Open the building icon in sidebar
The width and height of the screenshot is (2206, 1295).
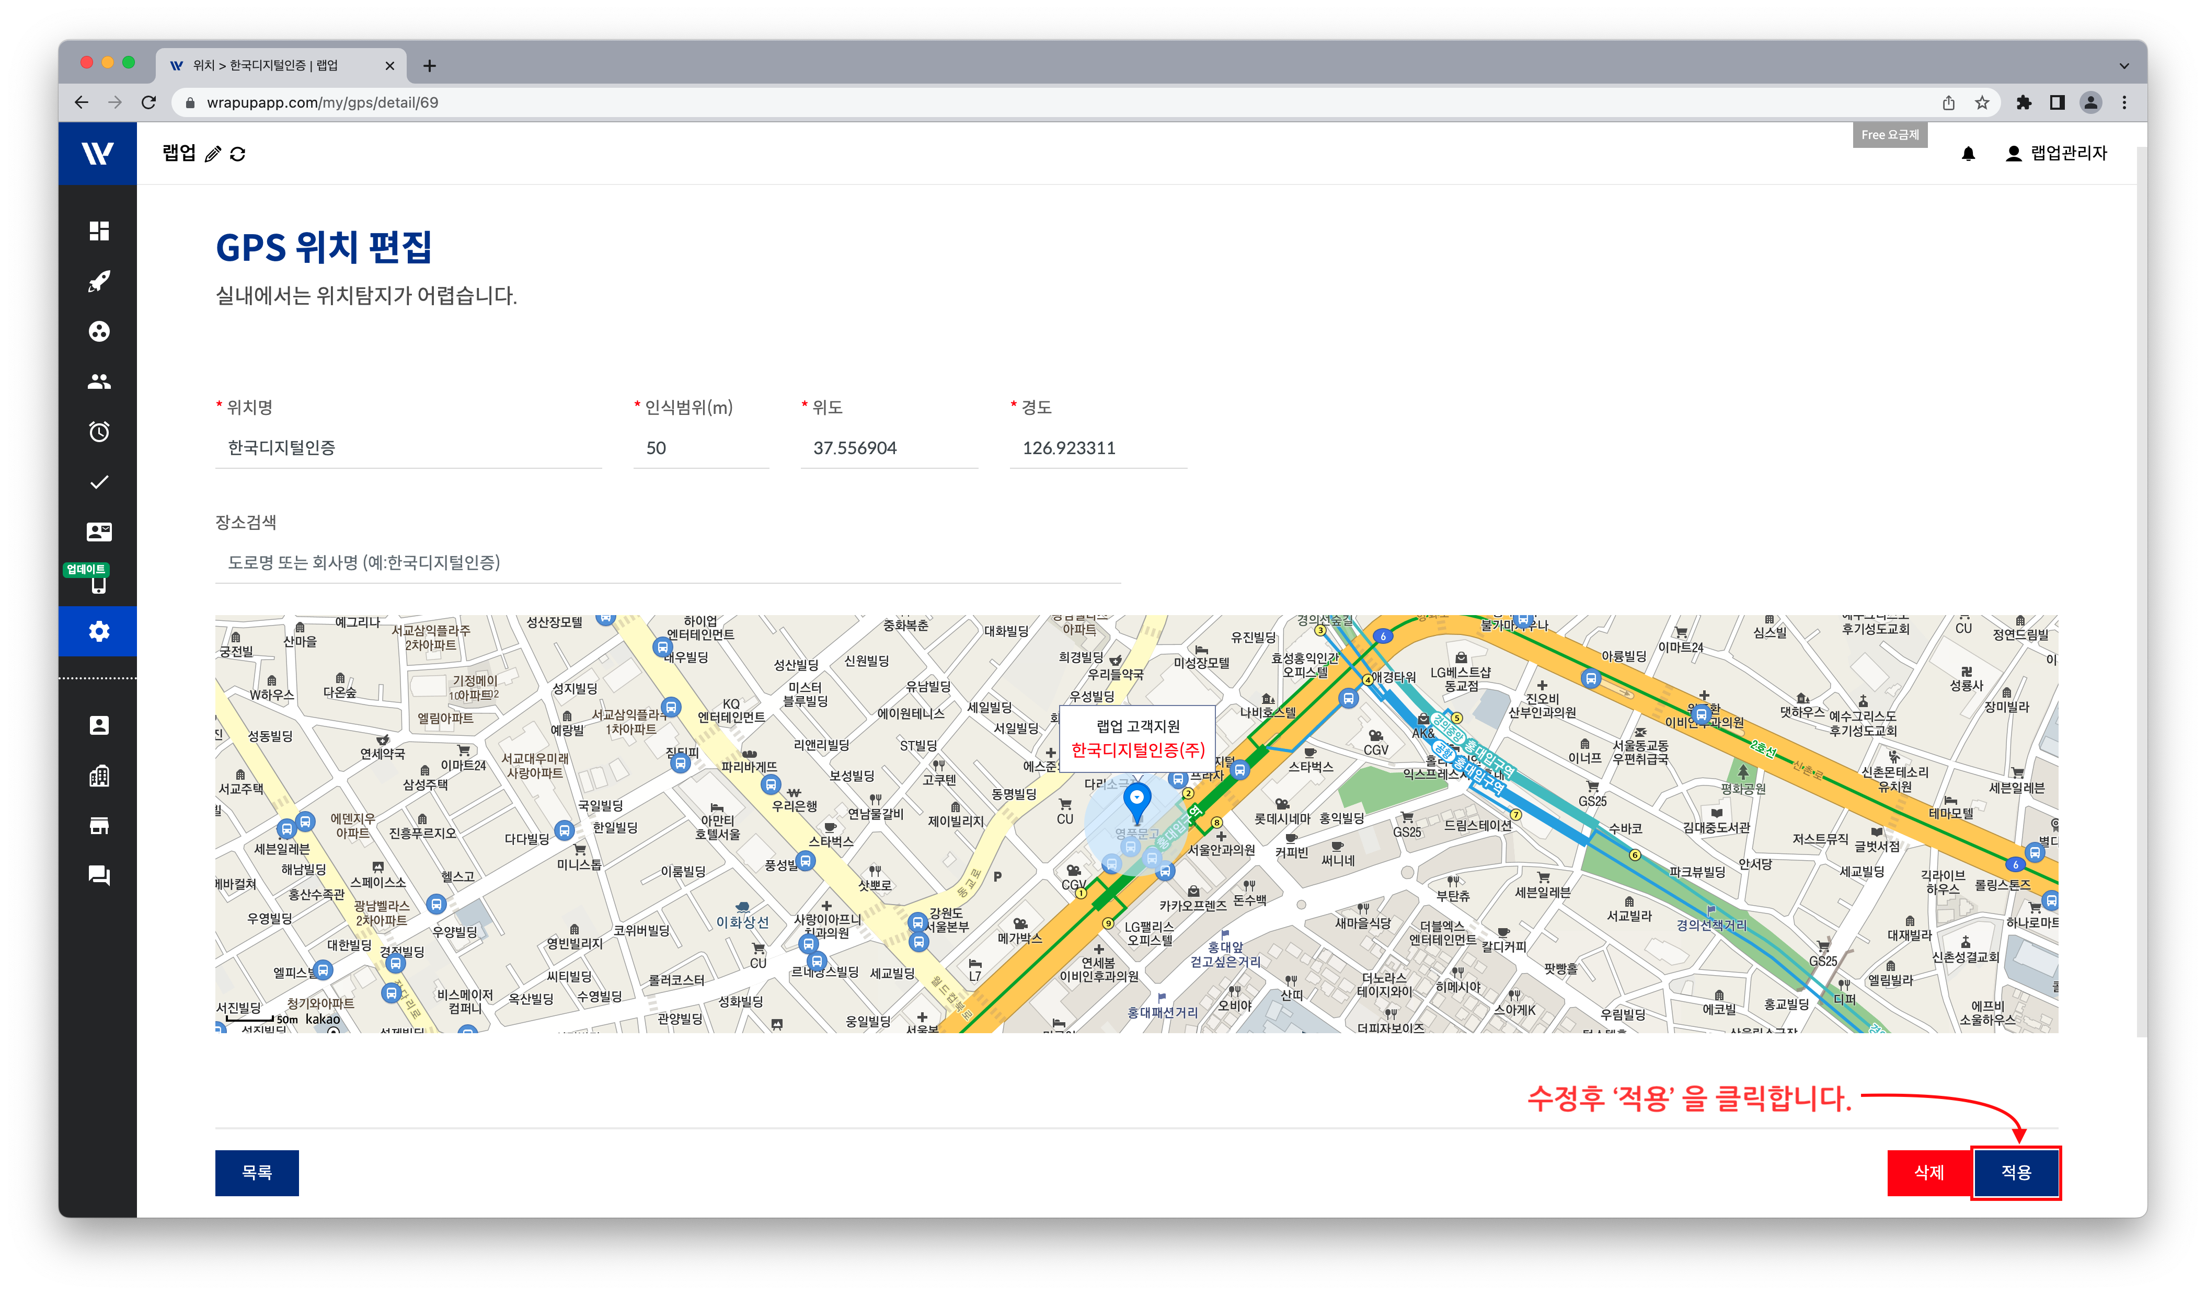[99, 775]
